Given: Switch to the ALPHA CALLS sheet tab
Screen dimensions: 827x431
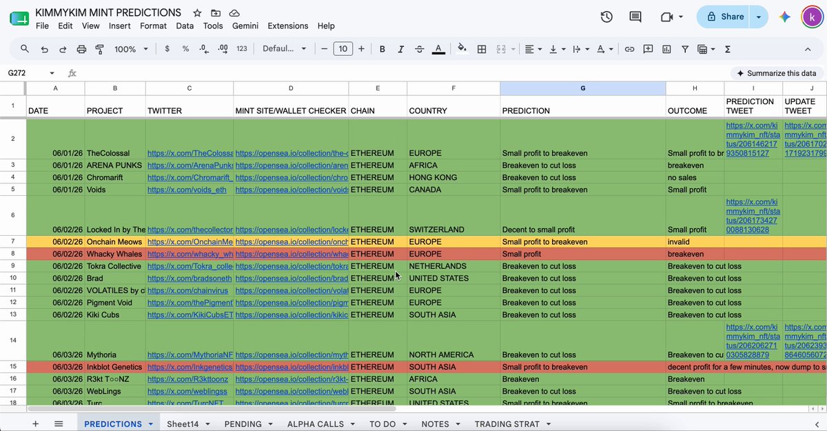Looking at the screenshot, I should click(x=316, y=424).
